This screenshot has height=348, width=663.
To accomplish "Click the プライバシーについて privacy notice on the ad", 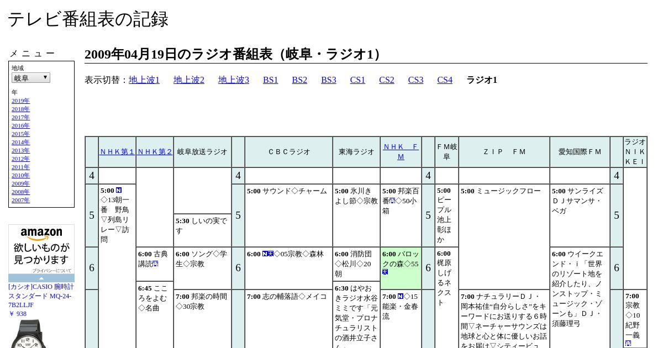I will tap(52, 271).
